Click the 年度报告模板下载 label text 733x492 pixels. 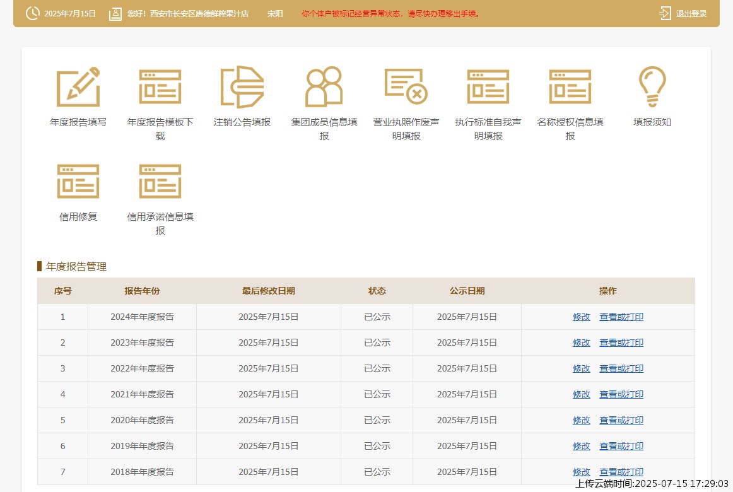(x=160, y=129)
